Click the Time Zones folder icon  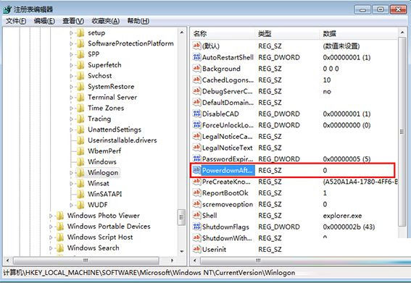(80, 108)
